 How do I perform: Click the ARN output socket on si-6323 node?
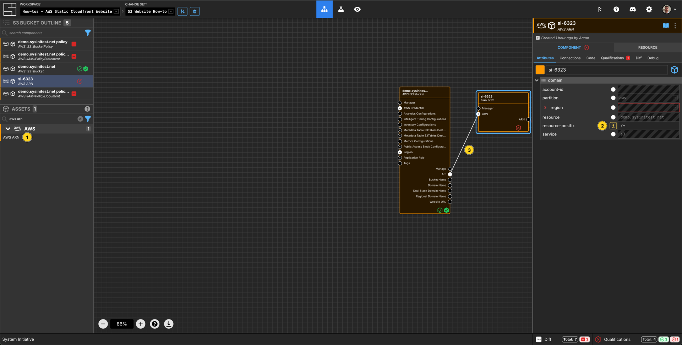[x=528, y=119]
